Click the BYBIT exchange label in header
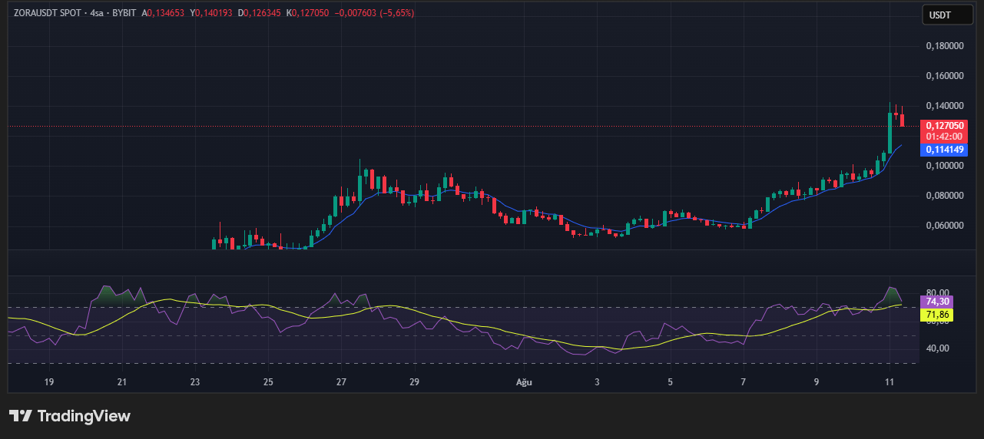This screenshot has width=984, height=439. [125, 13]
